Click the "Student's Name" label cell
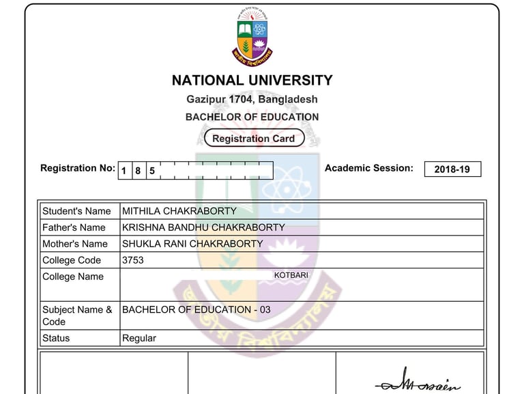Viewport: 524px width, 394px height. pos(80,211)
